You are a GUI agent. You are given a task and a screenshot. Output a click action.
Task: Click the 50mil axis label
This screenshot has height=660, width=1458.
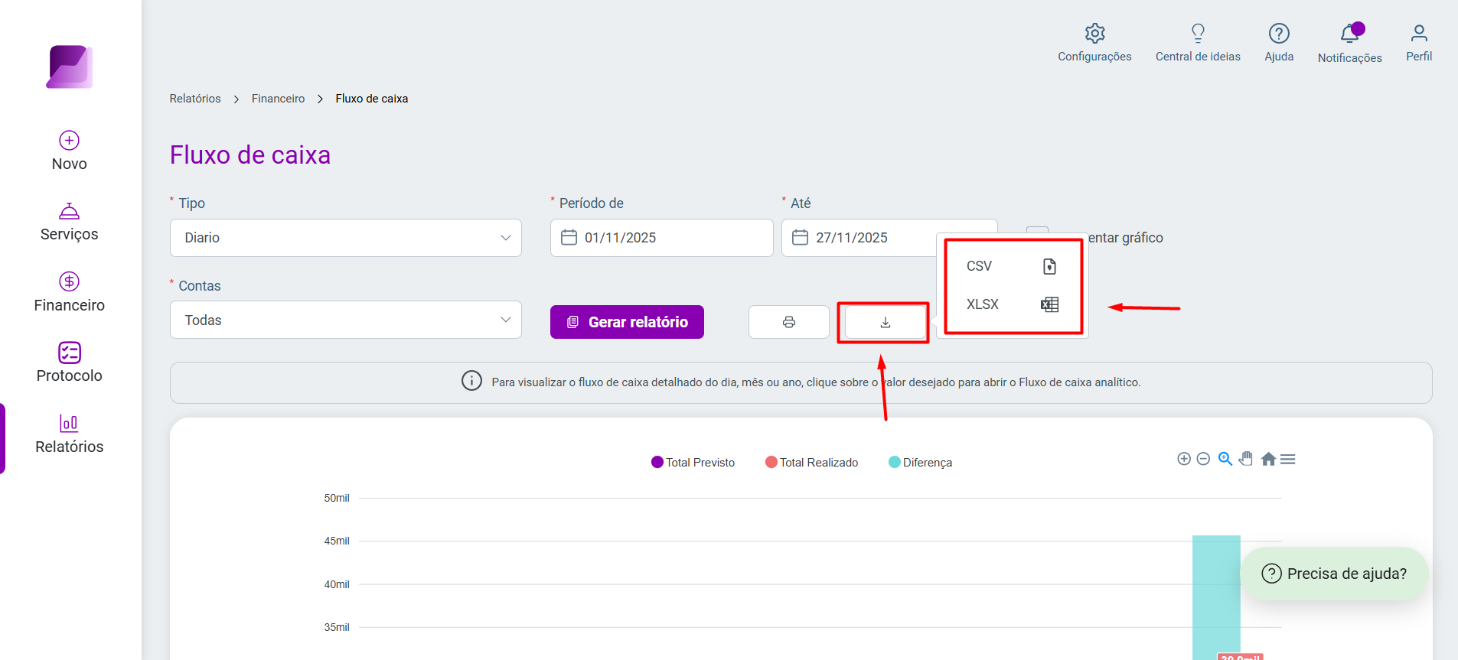point(337,498)
